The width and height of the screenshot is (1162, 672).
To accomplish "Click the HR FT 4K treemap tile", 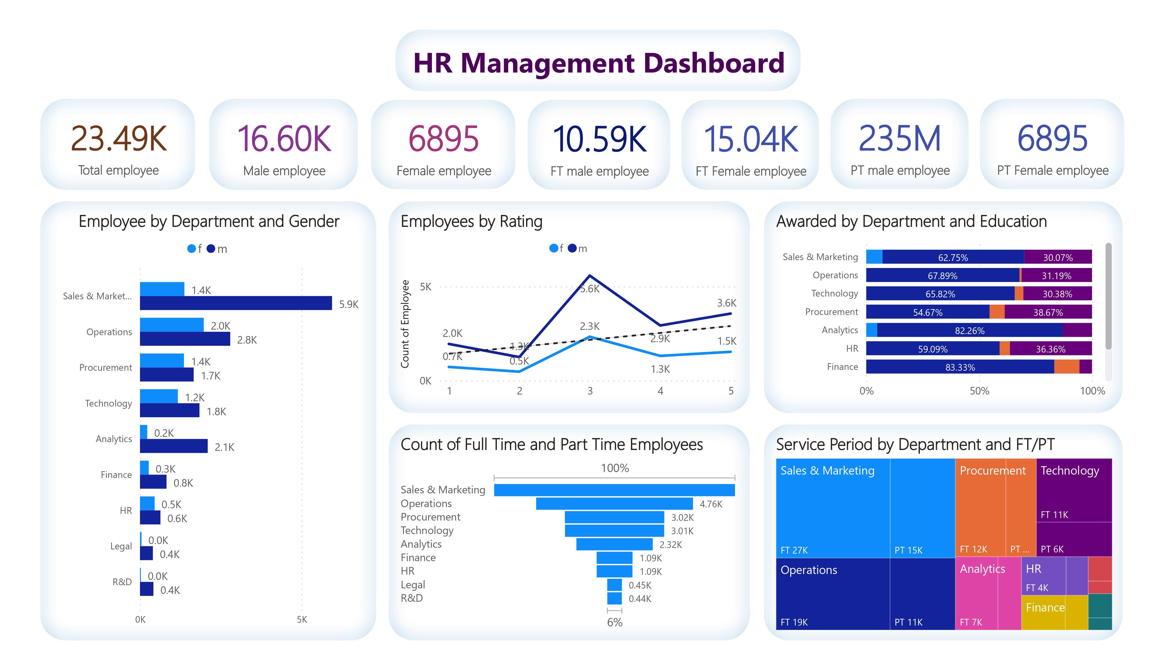I will tap(1044, 576).
